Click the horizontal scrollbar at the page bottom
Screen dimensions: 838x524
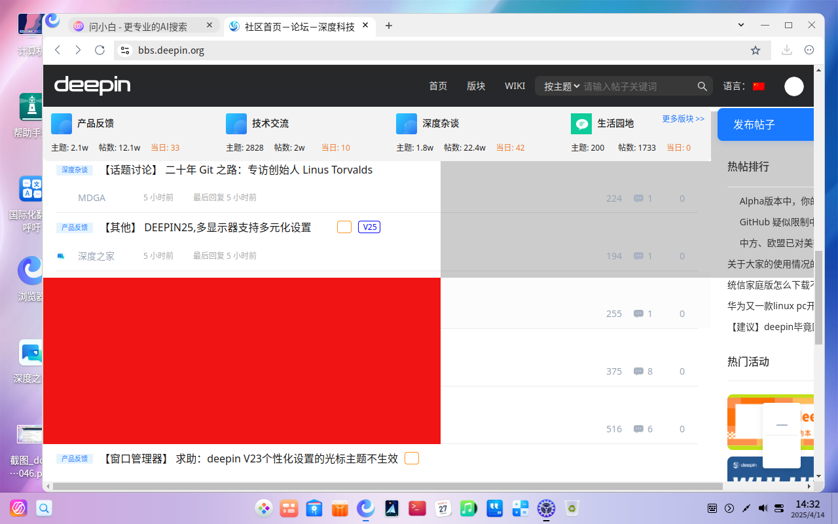point(388,487)
